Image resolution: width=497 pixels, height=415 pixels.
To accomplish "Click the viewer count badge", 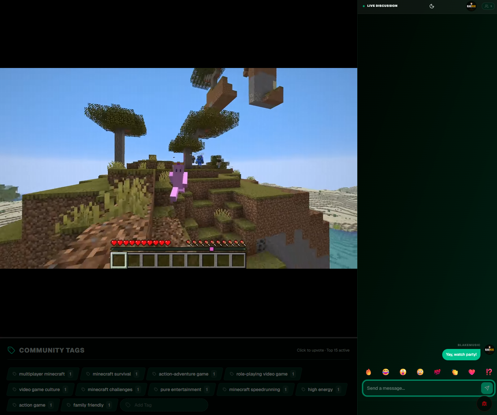I will click(x=488, y=6).
